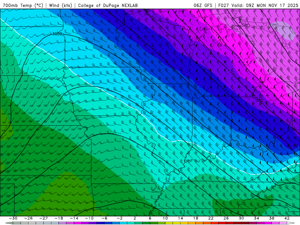Click the "06Z GFS" model run label

pyautogui.click(x=203, y=5)
